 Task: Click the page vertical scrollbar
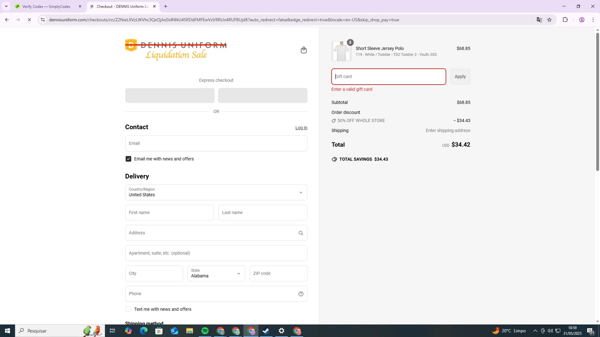[598, 102]
